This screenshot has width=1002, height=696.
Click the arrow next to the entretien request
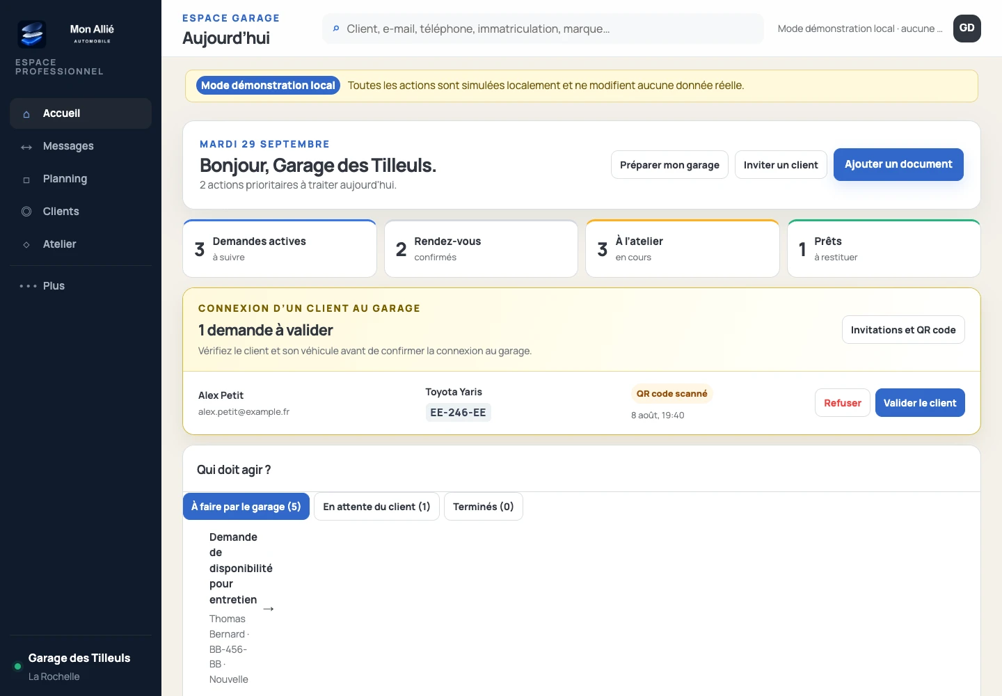pyautogui.click(x=269, y=609)
